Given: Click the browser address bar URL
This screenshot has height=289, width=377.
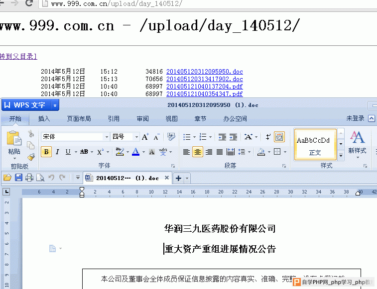Looking at the screenshot, I should pyautogui.click(x=117, y=3).
